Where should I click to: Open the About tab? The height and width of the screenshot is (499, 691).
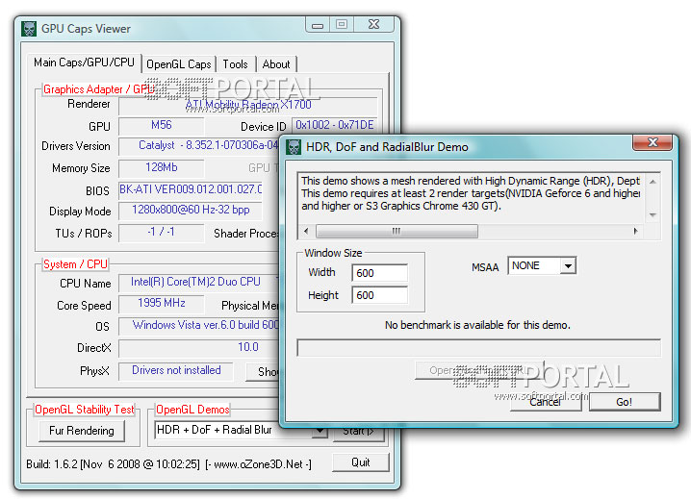(x=276, y=64)
